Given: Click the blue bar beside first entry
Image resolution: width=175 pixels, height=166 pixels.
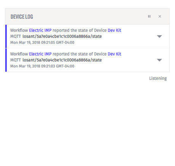Looking at the screenshot, I should (6, 36).
